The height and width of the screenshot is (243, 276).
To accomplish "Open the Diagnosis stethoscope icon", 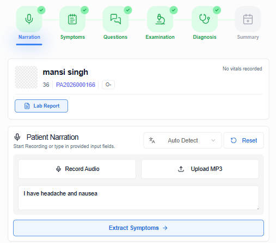I will tap(205, 19).
